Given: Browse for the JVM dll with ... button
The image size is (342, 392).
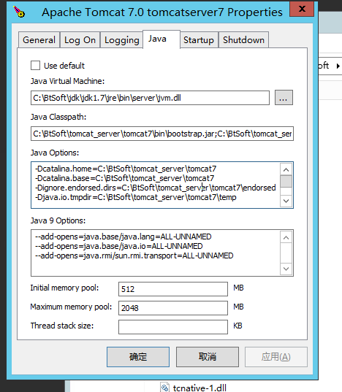Looking at the screenshot, I should (x=284, y=98).
